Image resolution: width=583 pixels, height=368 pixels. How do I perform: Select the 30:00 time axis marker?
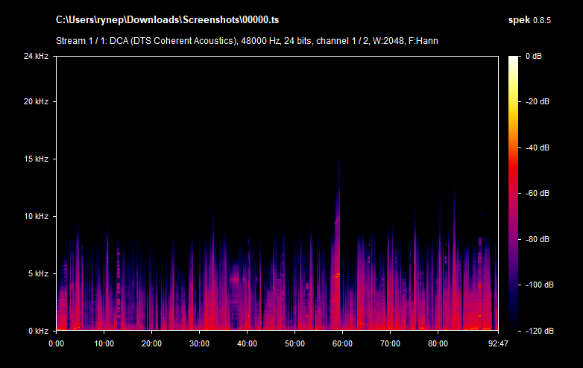click(200, 343)
